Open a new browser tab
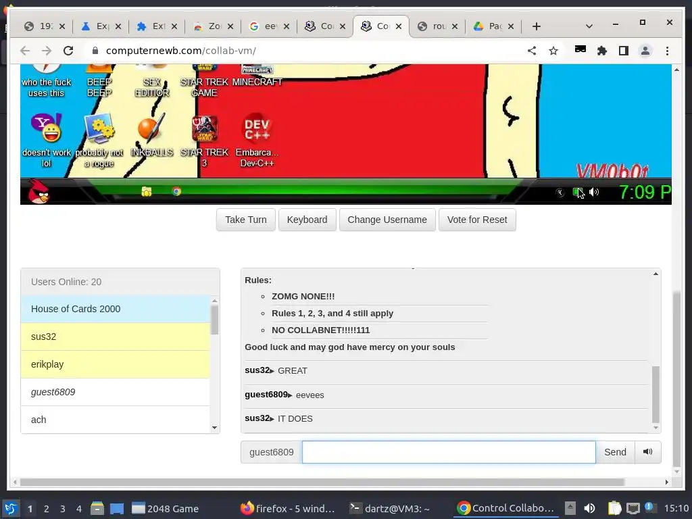Image resolution: width=692 pixels, height=519 pixels. (x=536, y=26)
